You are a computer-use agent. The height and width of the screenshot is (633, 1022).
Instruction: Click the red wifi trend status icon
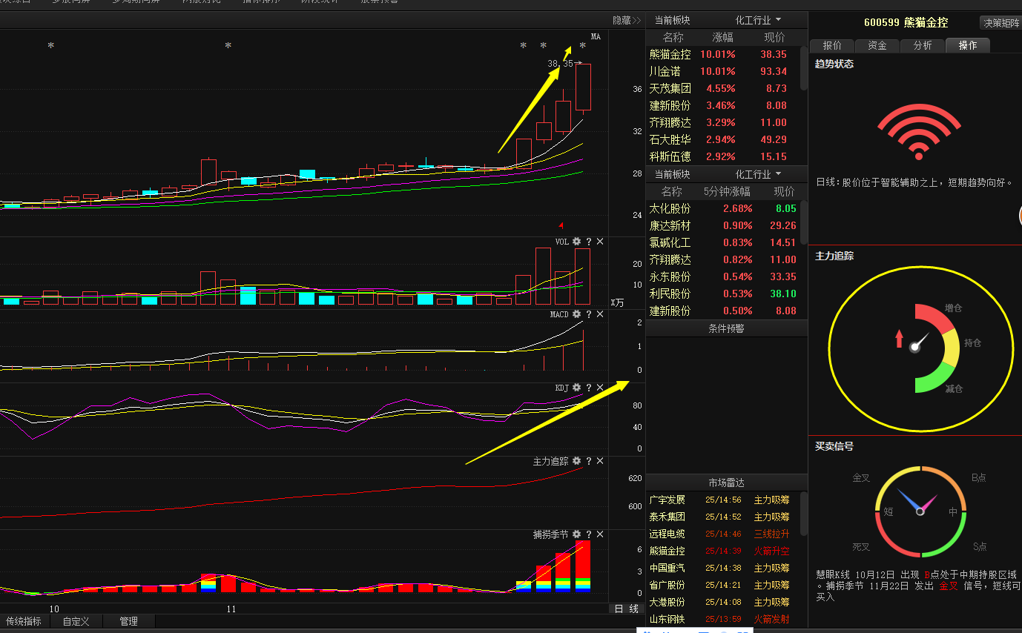tap(920, 133)
